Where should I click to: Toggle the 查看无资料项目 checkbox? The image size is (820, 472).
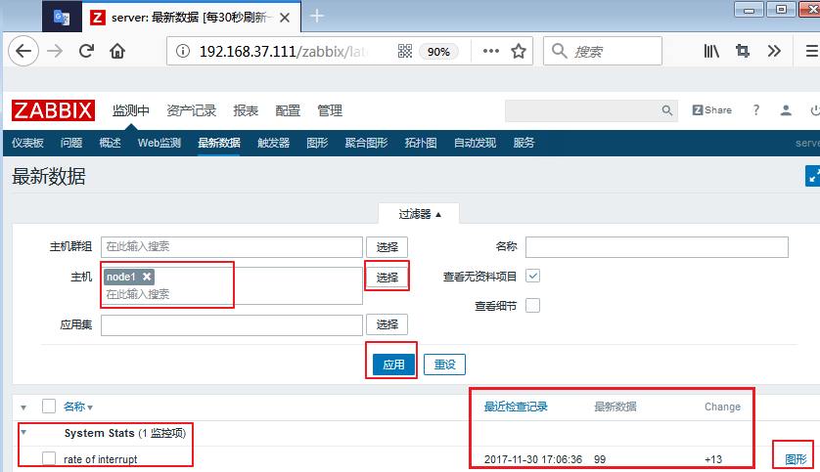click(x=533, y=277)
